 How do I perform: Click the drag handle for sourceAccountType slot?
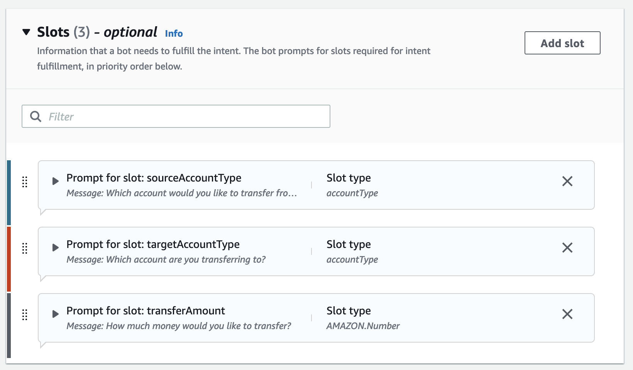tap(25, 182)
